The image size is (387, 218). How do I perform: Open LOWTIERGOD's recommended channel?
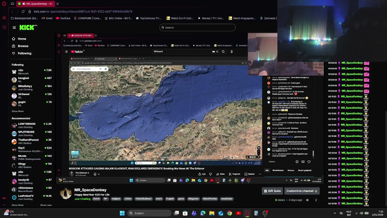tap(32, 125)
